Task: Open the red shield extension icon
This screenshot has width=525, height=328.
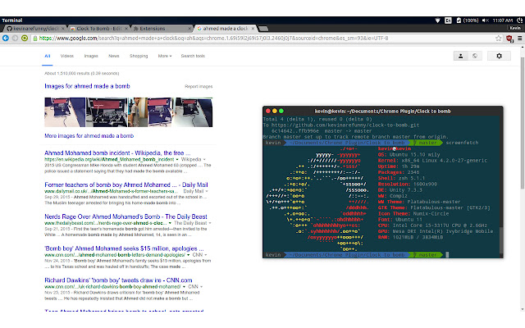Action: 509,39
